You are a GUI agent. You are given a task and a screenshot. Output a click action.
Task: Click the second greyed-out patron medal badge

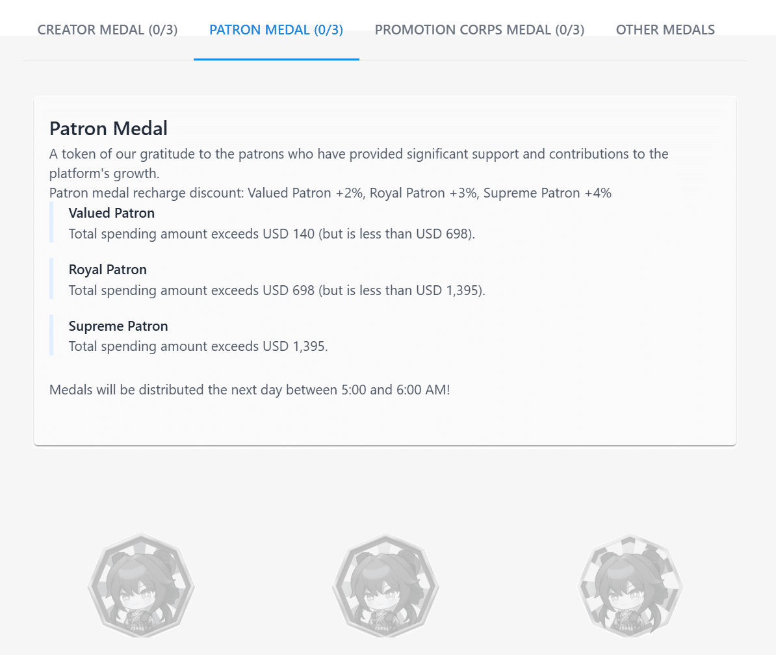[385, 585]
